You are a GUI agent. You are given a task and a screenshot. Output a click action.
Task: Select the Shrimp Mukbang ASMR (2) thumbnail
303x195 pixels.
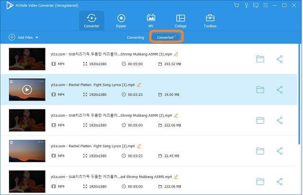point(27,120)
